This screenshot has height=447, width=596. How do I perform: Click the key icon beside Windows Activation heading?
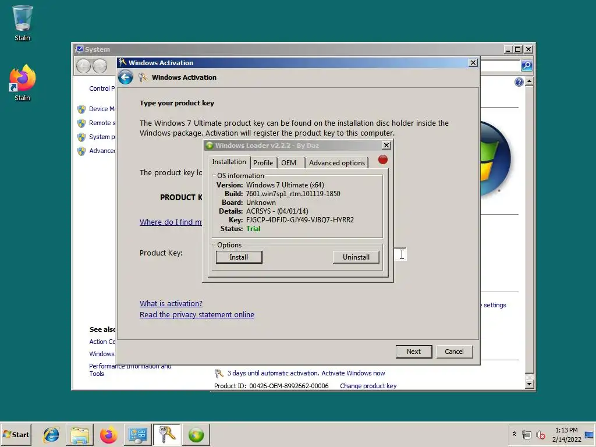point(143,77)
